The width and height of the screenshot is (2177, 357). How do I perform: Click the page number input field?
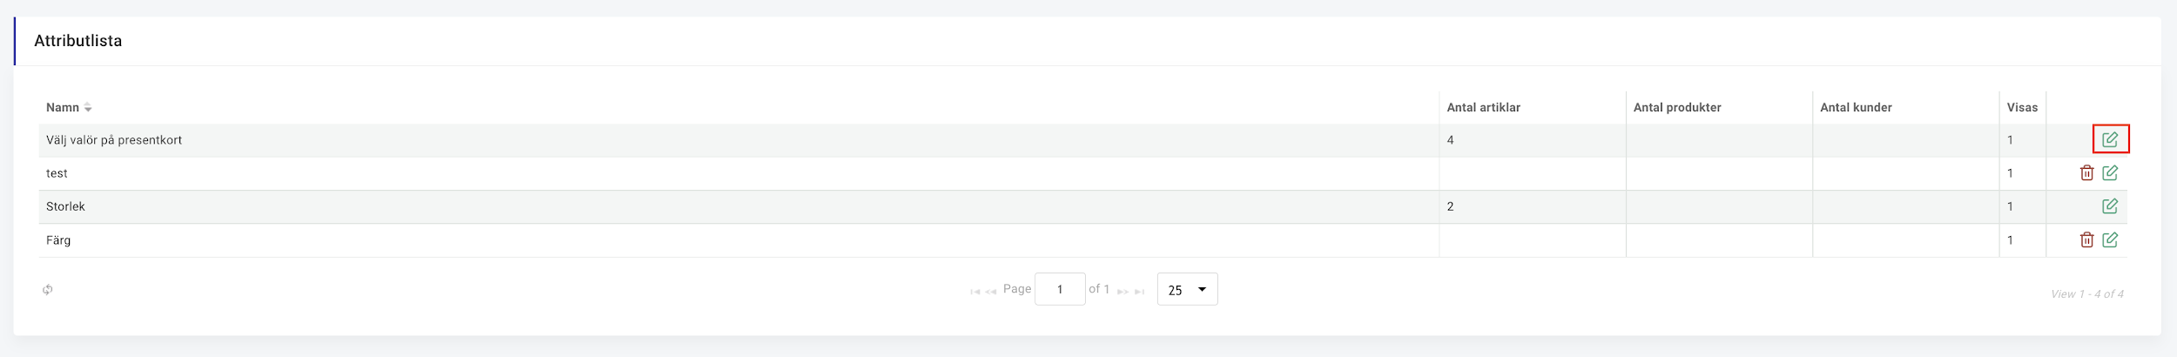coord(1060,289)
